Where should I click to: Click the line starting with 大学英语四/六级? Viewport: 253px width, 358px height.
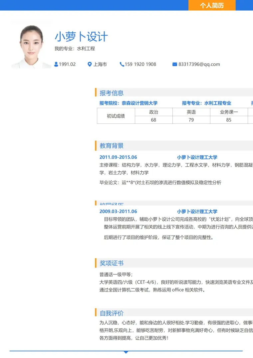click(x=176, y=282)
